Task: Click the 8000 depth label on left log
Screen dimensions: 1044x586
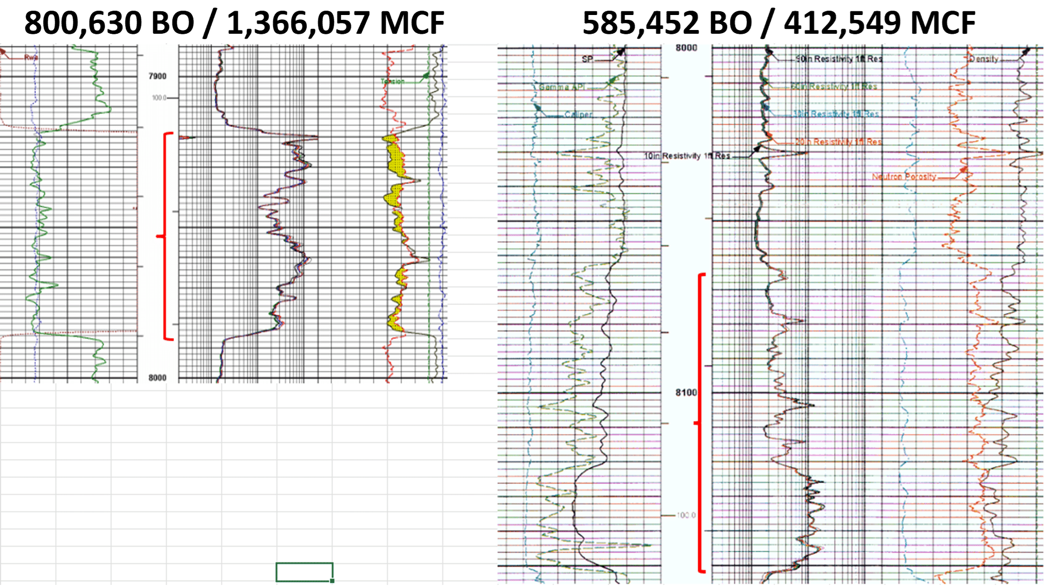Action: (x=157, y=378)
